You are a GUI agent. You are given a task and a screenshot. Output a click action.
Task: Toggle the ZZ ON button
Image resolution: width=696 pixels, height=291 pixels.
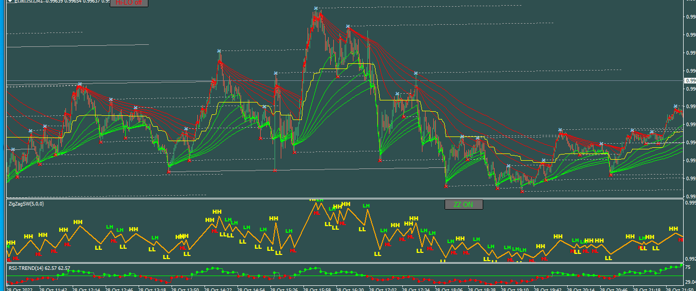464,204
